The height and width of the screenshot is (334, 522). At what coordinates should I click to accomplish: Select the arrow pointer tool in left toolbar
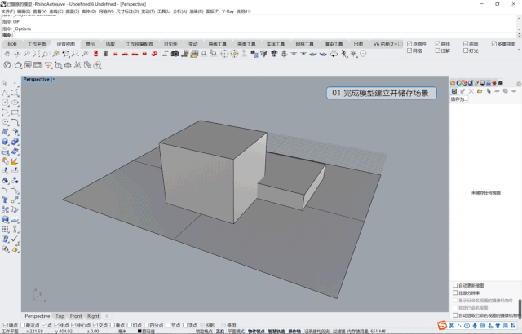coord(5,83)
